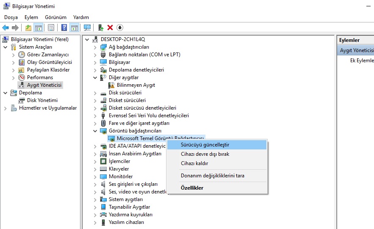Click the Update driver toolbar icon
Image resolution: width=374 pixels, height=229 pixels.
tap(101, 28)
